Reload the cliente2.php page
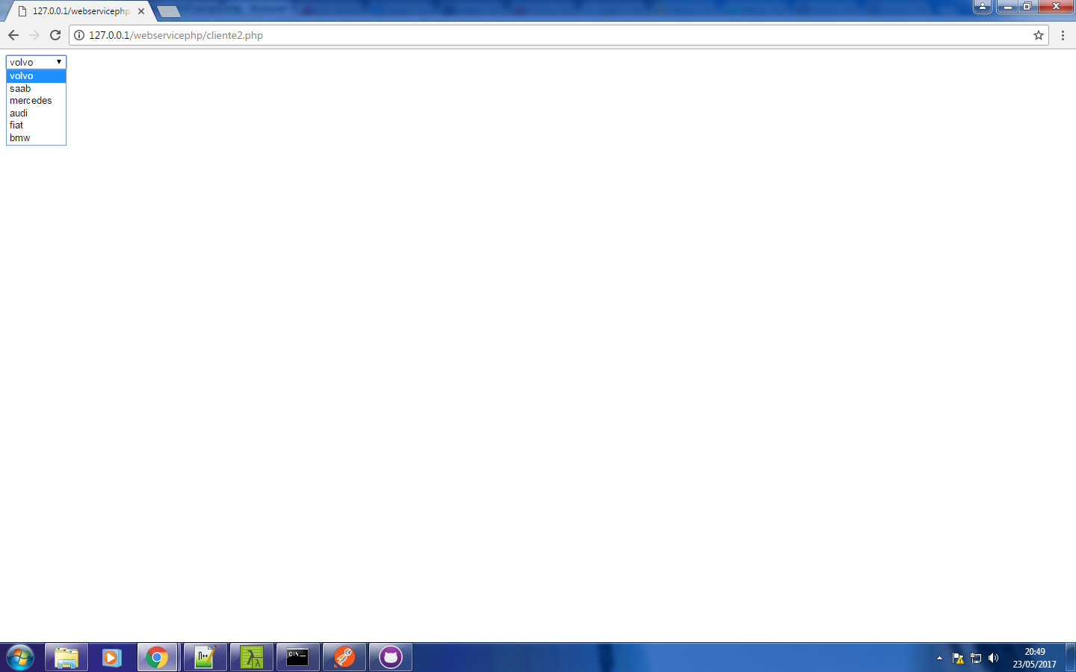1076x672 pixels. (x=55, y=35)
